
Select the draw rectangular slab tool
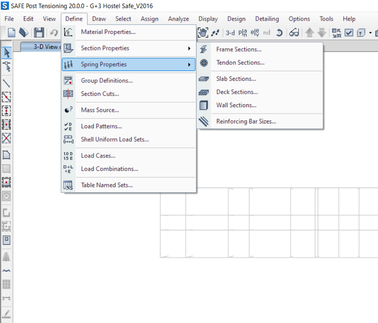(x=7, y=169)
